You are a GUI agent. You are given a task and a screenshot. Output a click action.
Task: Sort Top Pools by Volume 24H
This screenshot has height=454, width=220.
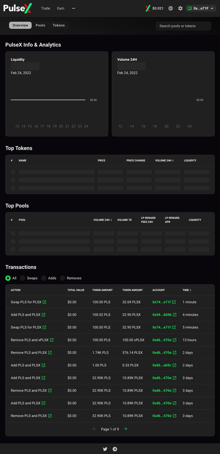click(103, 220)
